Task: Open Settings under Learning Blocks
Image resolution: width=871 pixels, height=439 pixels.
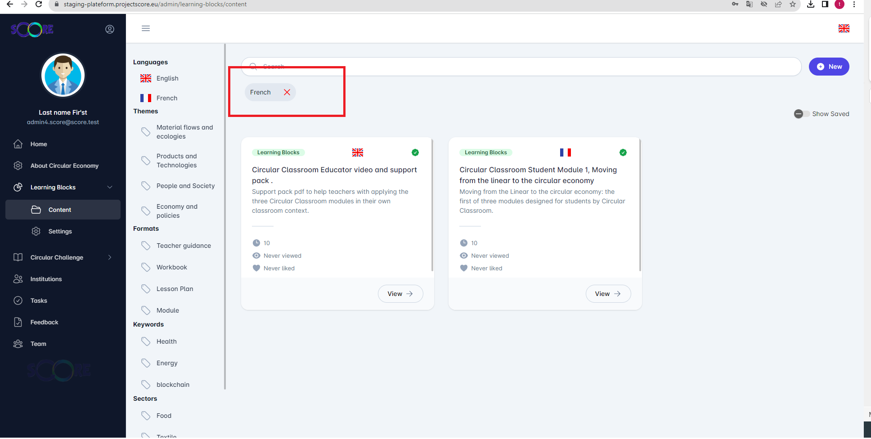Action: (x=60, y=231)
